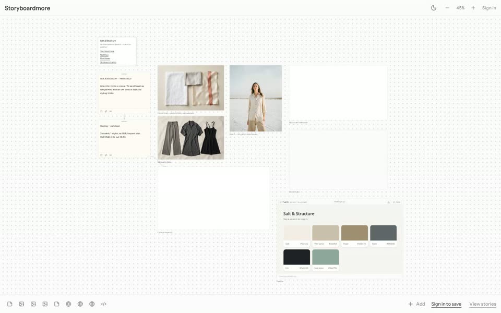Copy the Ink swatch color
The image size is (501, 313).
(x=297, y=260)
